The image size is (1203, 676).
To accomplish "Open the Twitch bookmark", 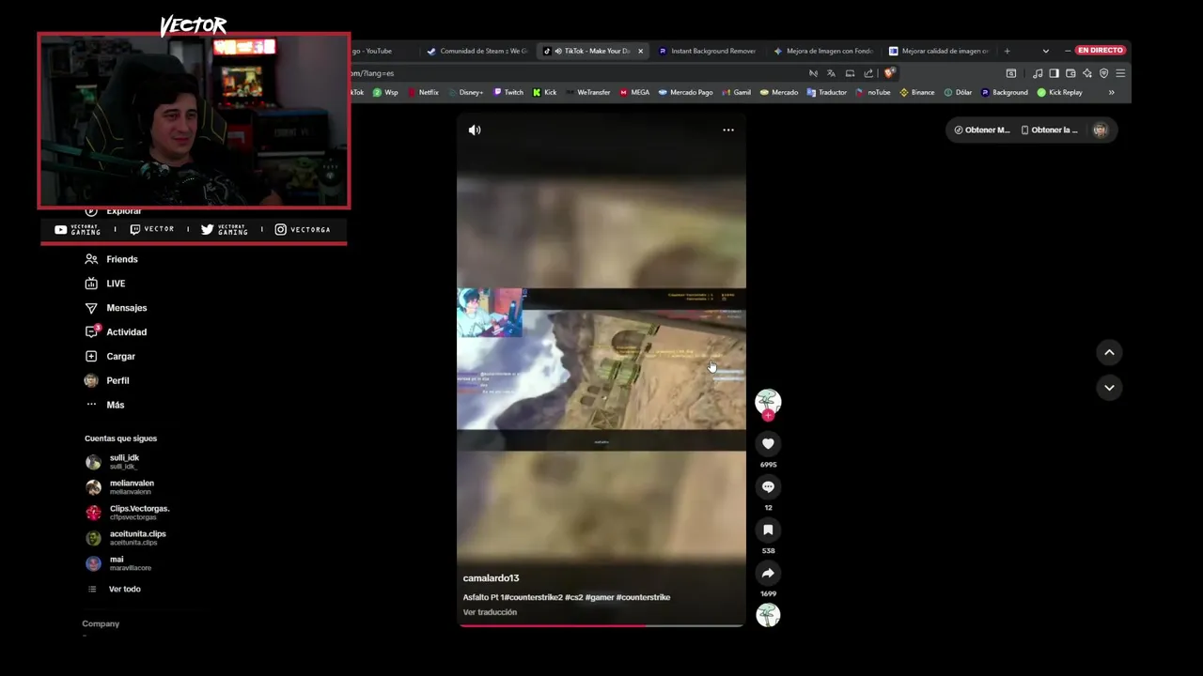I will coord(508,93).
